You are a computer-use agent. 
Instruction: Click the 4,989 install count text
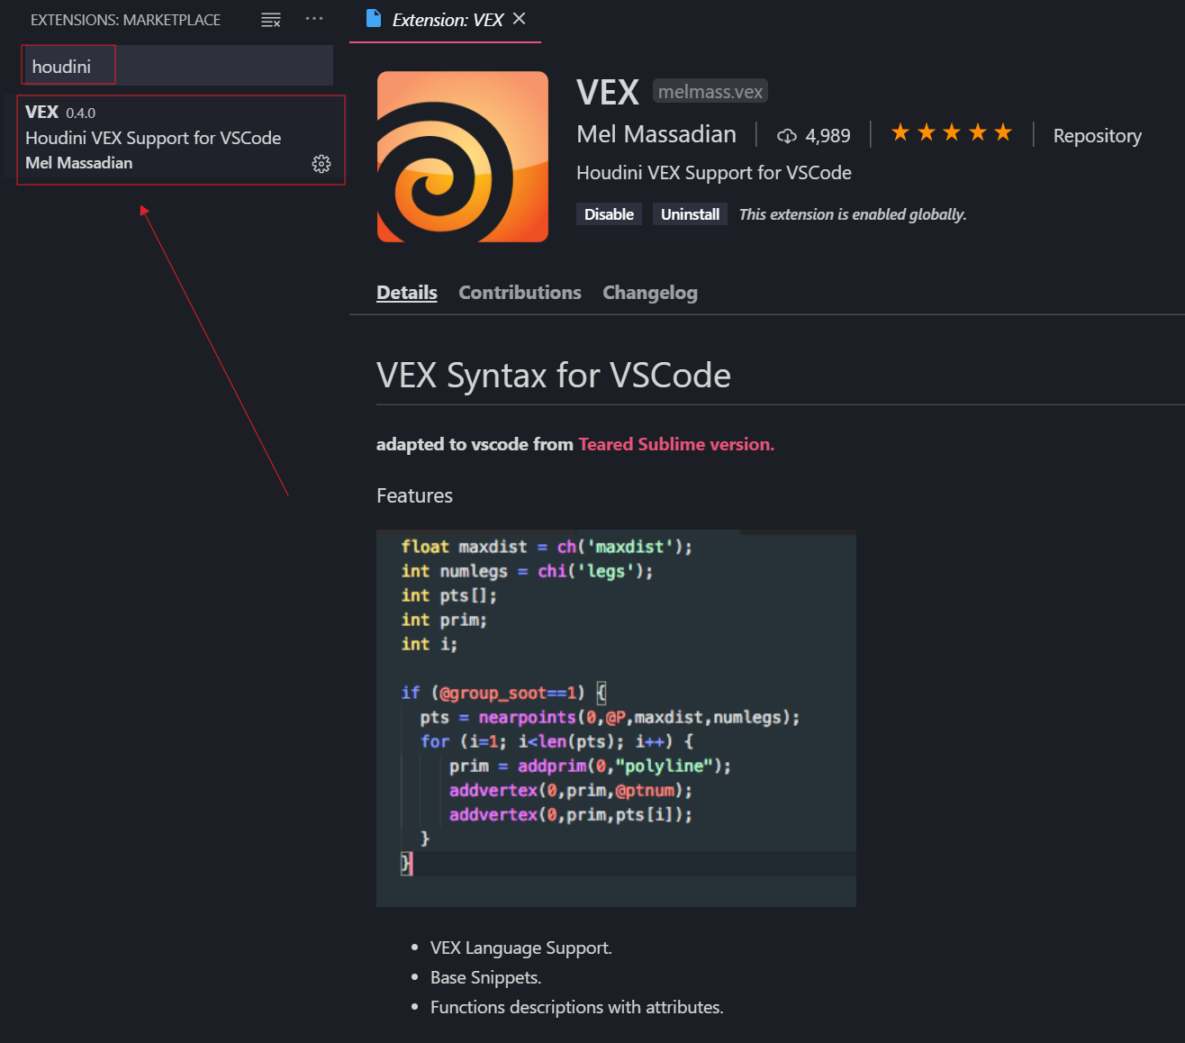[x=828, y=136]
